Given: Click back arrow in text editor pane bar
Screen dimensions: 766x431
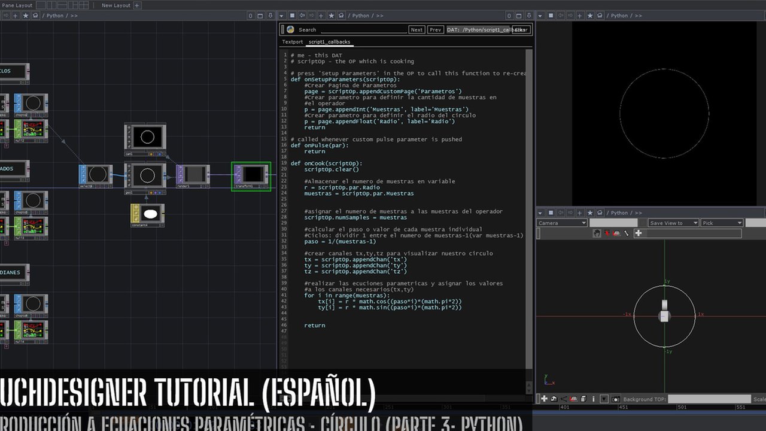Looking at the screenshot, I should click(302, 16).
